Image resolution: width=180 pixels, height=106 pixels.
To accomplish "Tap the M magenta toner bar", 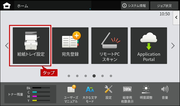I will [x=41, y=96].
